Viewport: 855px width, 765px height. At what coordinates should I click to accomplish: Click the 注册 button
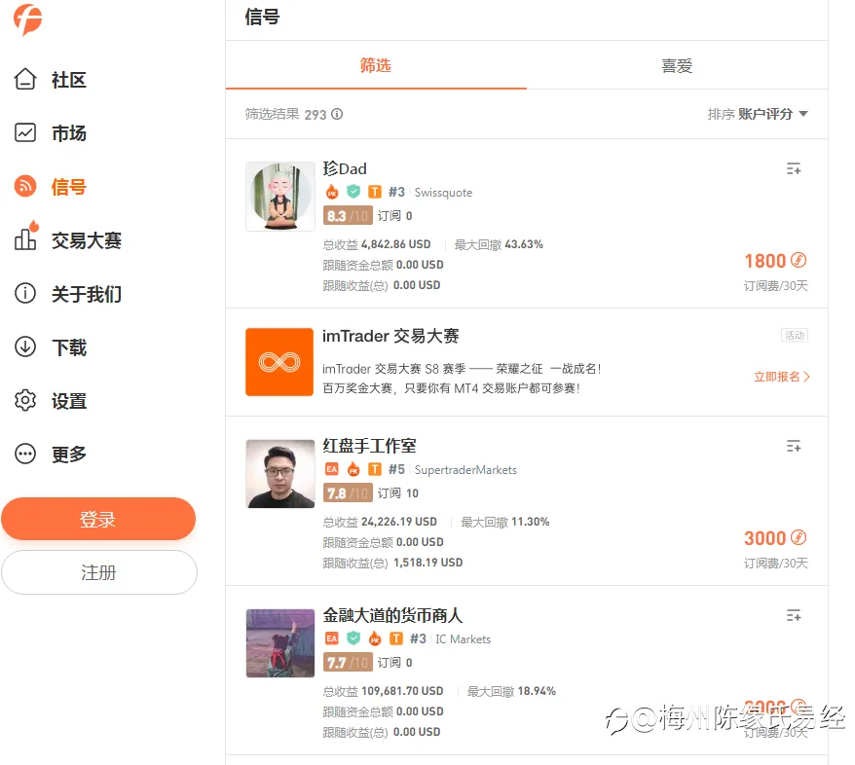tap(98, 572)
